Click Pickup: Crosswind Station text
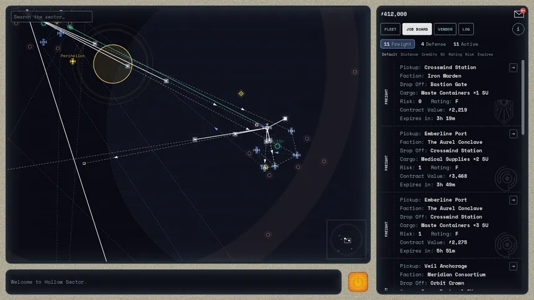The image size is (534, 300). [x=438, y=68]
